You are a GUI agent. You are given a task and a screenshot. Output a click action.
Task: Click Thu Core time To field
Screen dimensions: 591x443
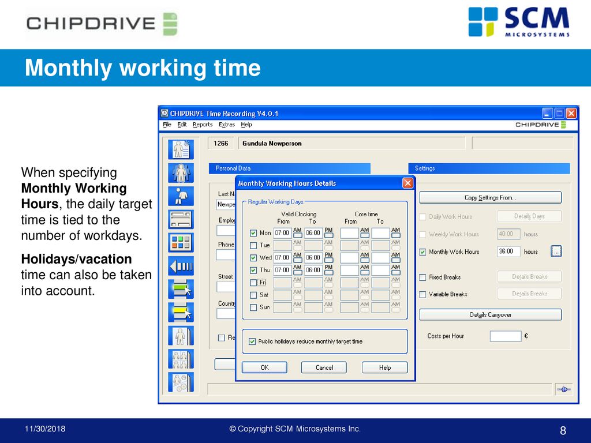pyautogui.click(x=381, y=271)
